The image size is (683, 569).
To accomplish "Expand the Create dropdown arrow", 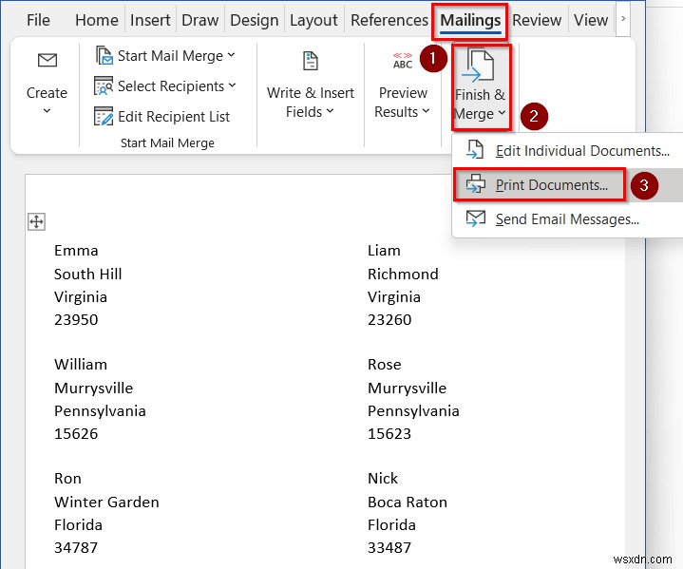I will point(47,110).
